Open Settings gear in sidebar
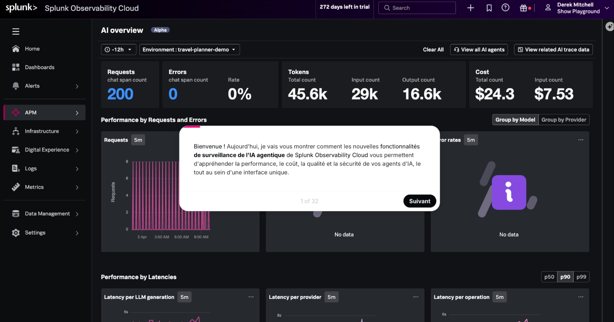The image size is (614, 322). (x=16, y=233)
